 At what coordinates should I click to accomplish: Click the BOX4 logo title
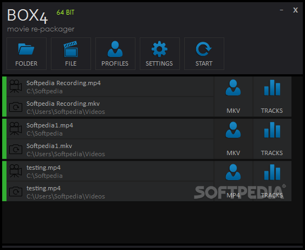point(28,16)
